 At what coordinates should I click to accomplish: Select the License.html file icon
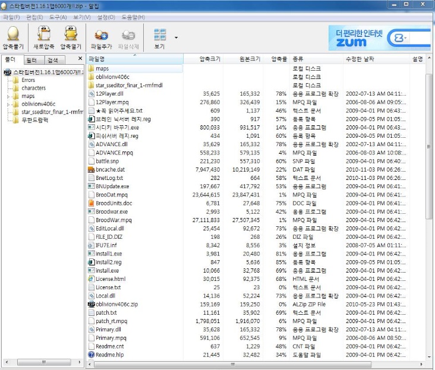pos(91,279)
